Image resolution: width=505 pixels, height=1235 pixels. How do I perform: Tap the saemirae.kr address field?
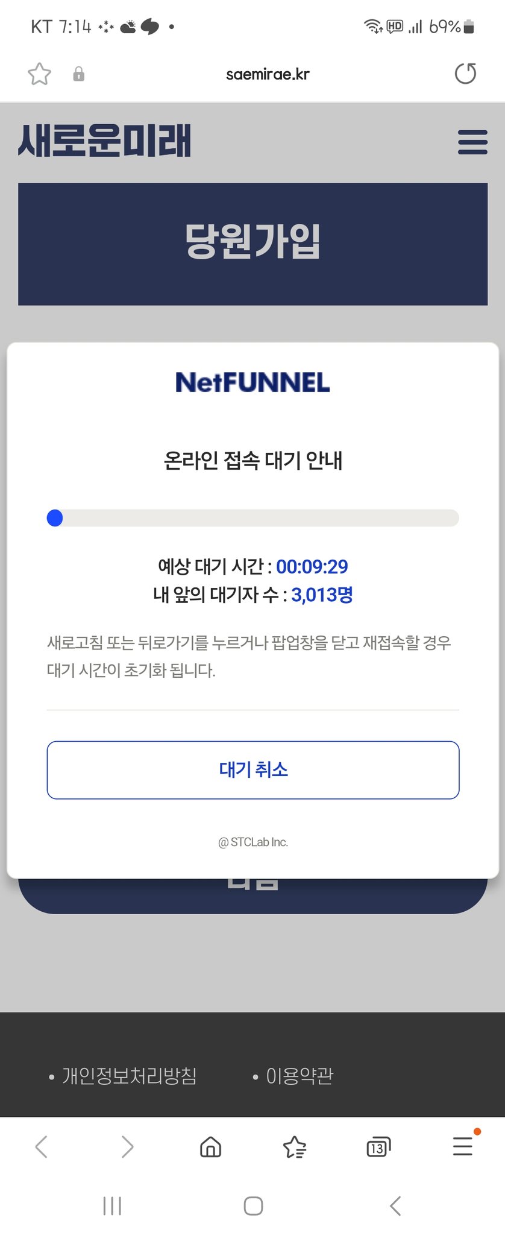click(x=268, y=74)
